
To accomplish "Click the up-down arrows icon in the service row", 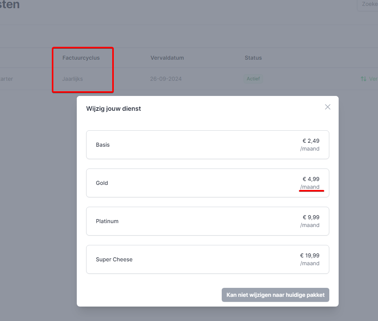I will coord(363,79).
